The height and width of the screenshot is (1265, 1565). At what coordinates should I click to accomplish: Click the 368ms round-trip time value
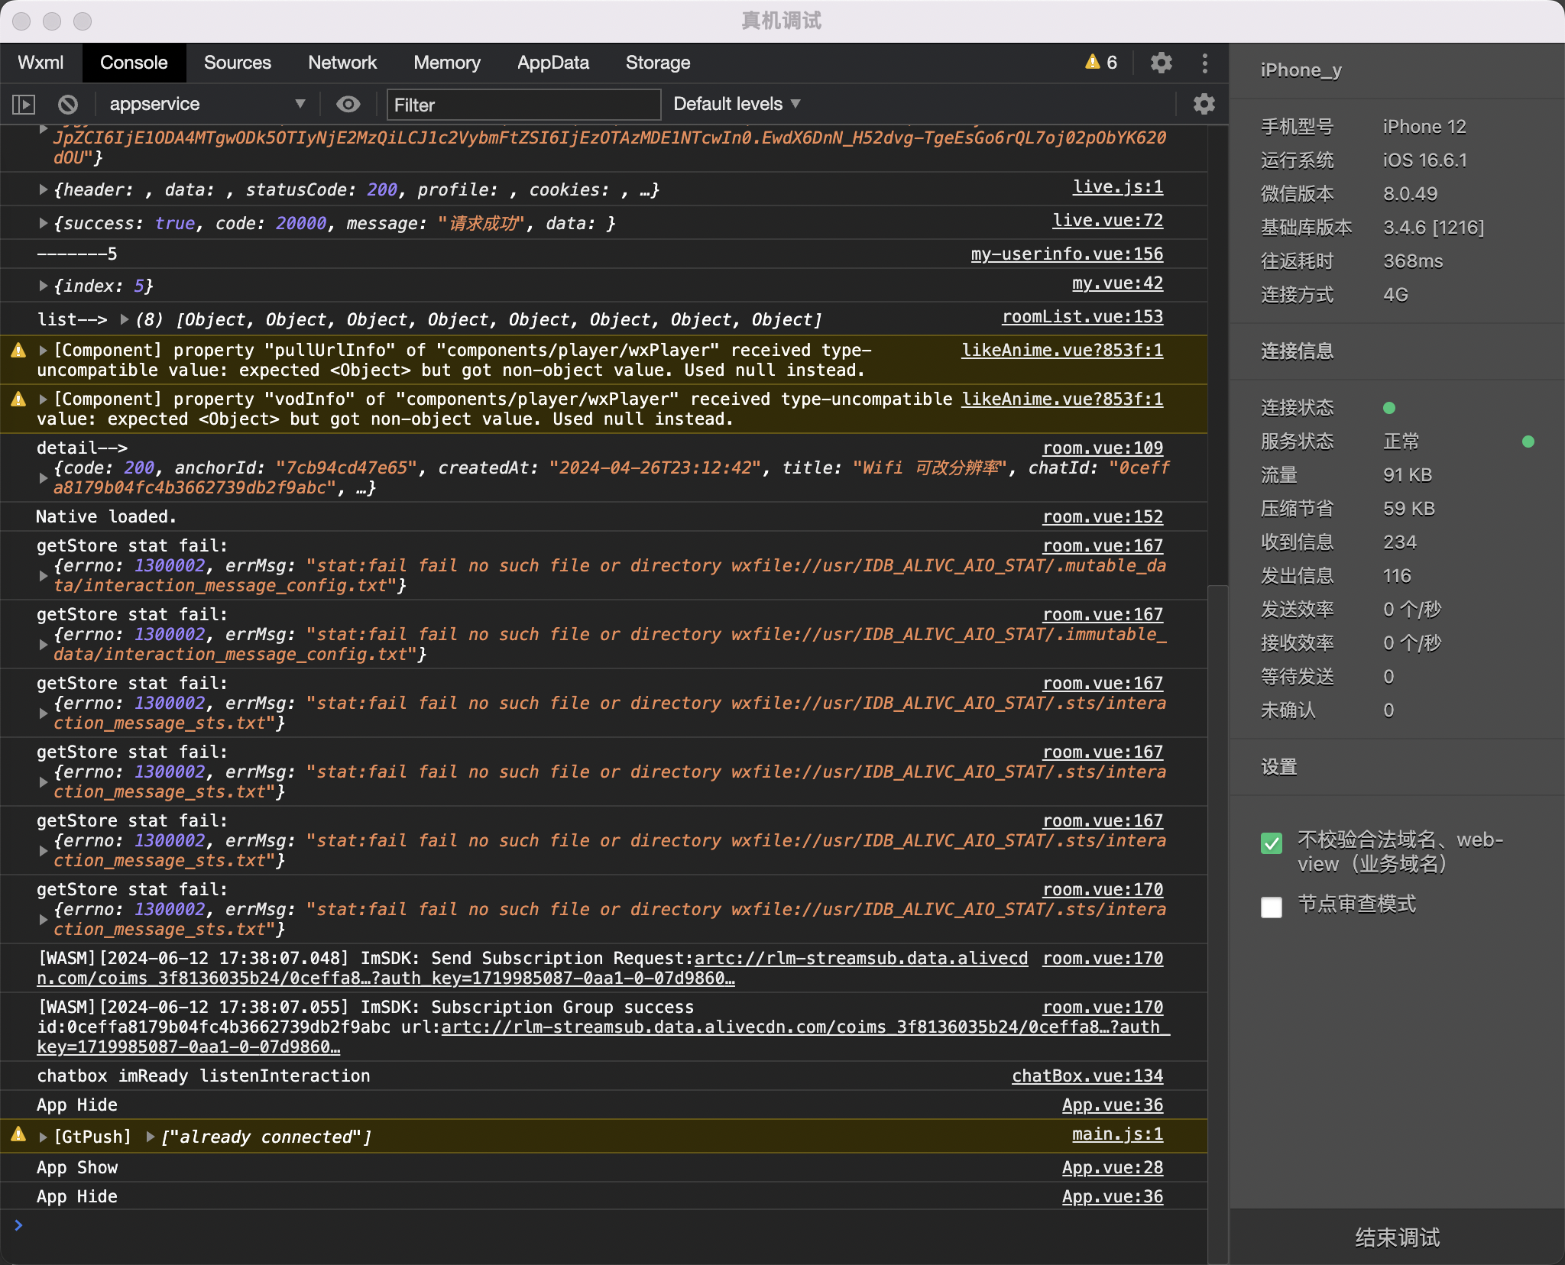coord(1413,261)
